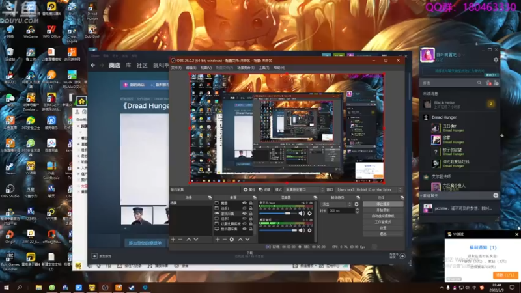The height and width of the screenshot is (293, 521).
Task: Move source down with arrow icon
Action: point(247,239)
